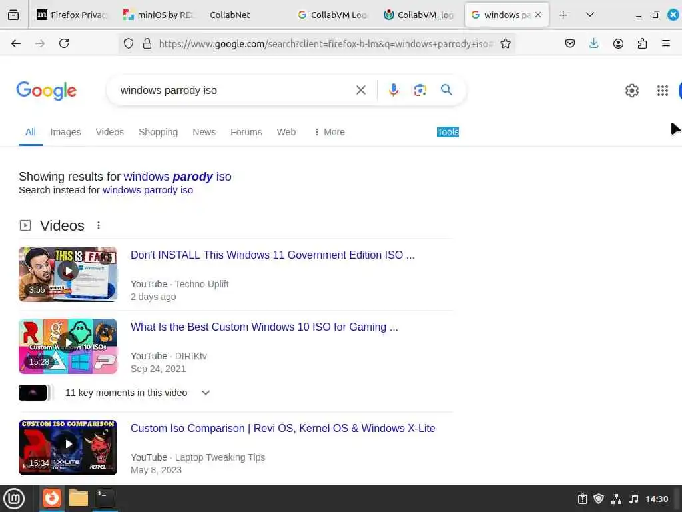Image resolution: width=682 pixels, height=512 pixels.
Task: Click the All results tab
Action: [31, 132]
